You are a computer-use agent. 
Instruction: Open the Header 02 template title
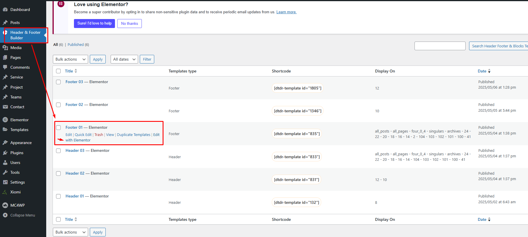(75, 173)
